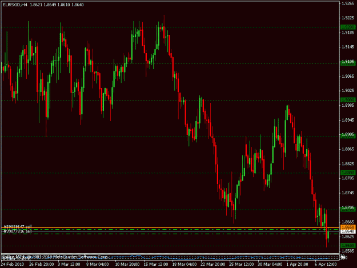This screenshot has height=268, width=357.
Task: Click the 1.8785 price axis label
Action: [348, 178]
